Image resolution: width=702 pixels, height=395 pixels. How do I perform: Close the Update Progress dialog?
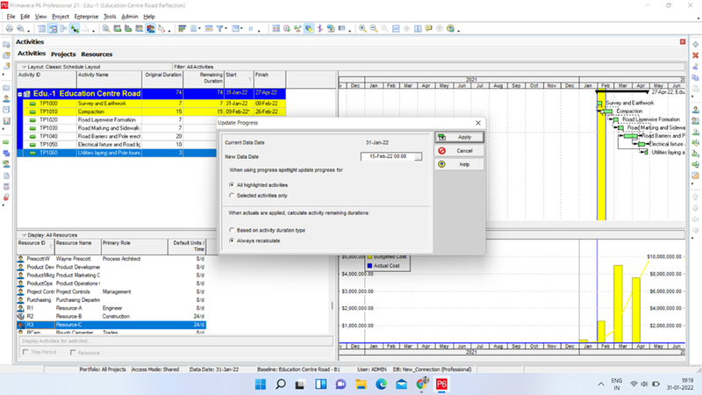click(x=478, y=123)
